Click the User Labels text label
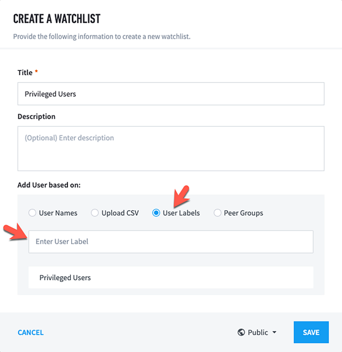342x352 pixels. point(181,213)
